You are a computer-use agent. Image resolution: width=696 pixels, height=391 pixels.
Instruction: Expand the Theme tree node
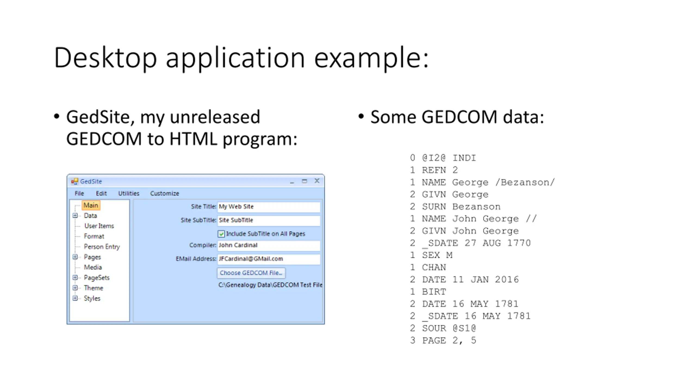(75, 288)
